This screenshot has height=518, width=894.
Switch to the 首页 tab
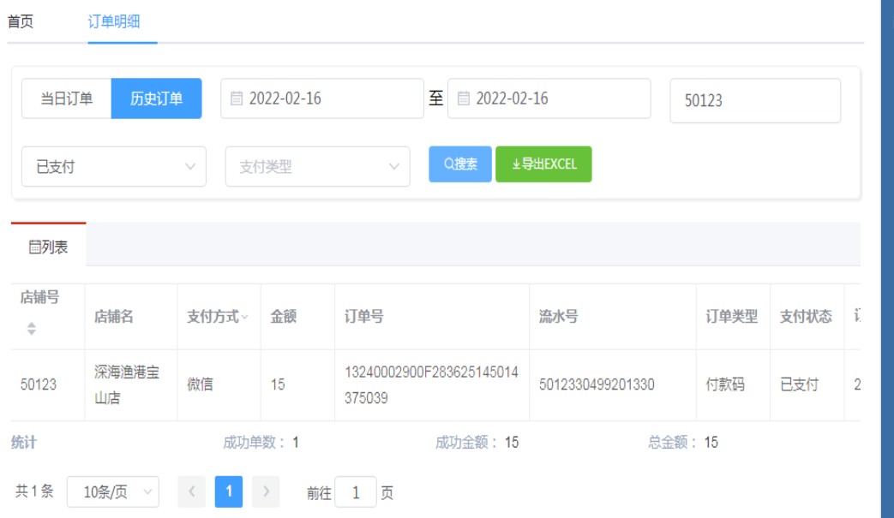point(21,22)
